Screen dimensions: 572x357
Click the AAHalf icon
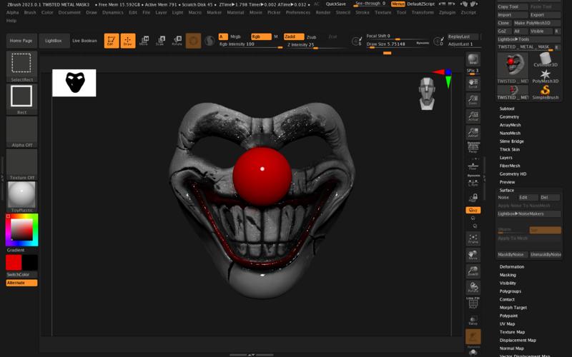pos(473,132)
